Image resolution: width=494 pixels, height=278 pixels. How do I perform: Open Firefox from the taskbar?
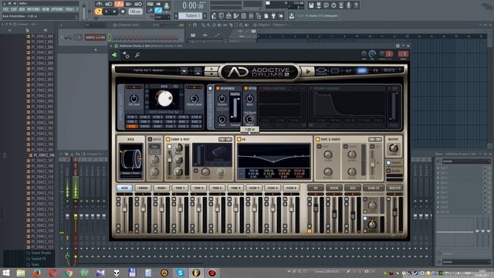point(36,273)
